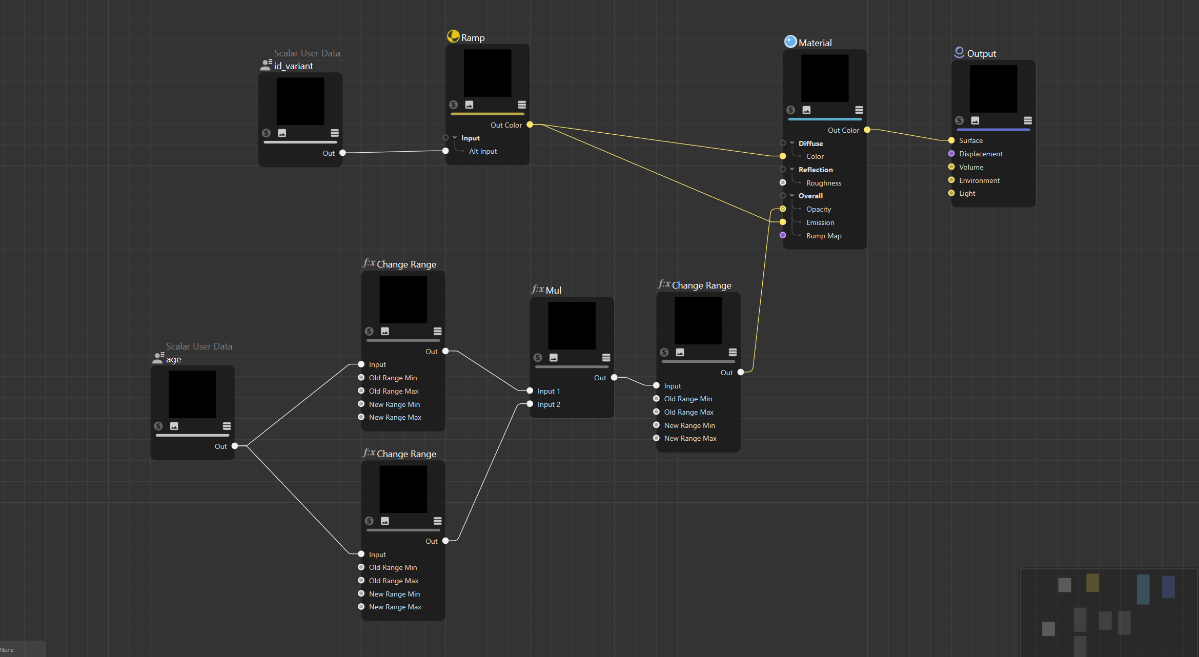Click the solo S icon on Output node
Image resolution: width=1199 pixels, height=657 pixels.
click(x=959, y=120)
